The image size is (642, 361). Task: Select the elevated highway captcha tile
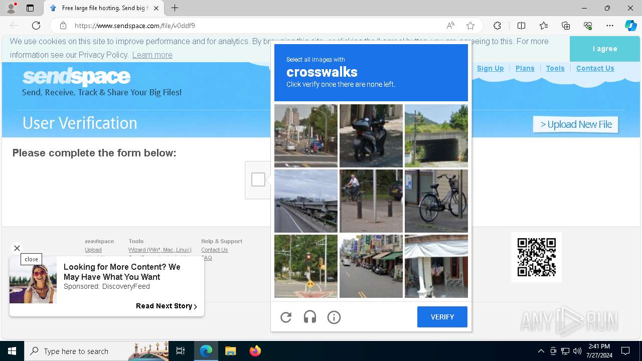click(306, 201)
